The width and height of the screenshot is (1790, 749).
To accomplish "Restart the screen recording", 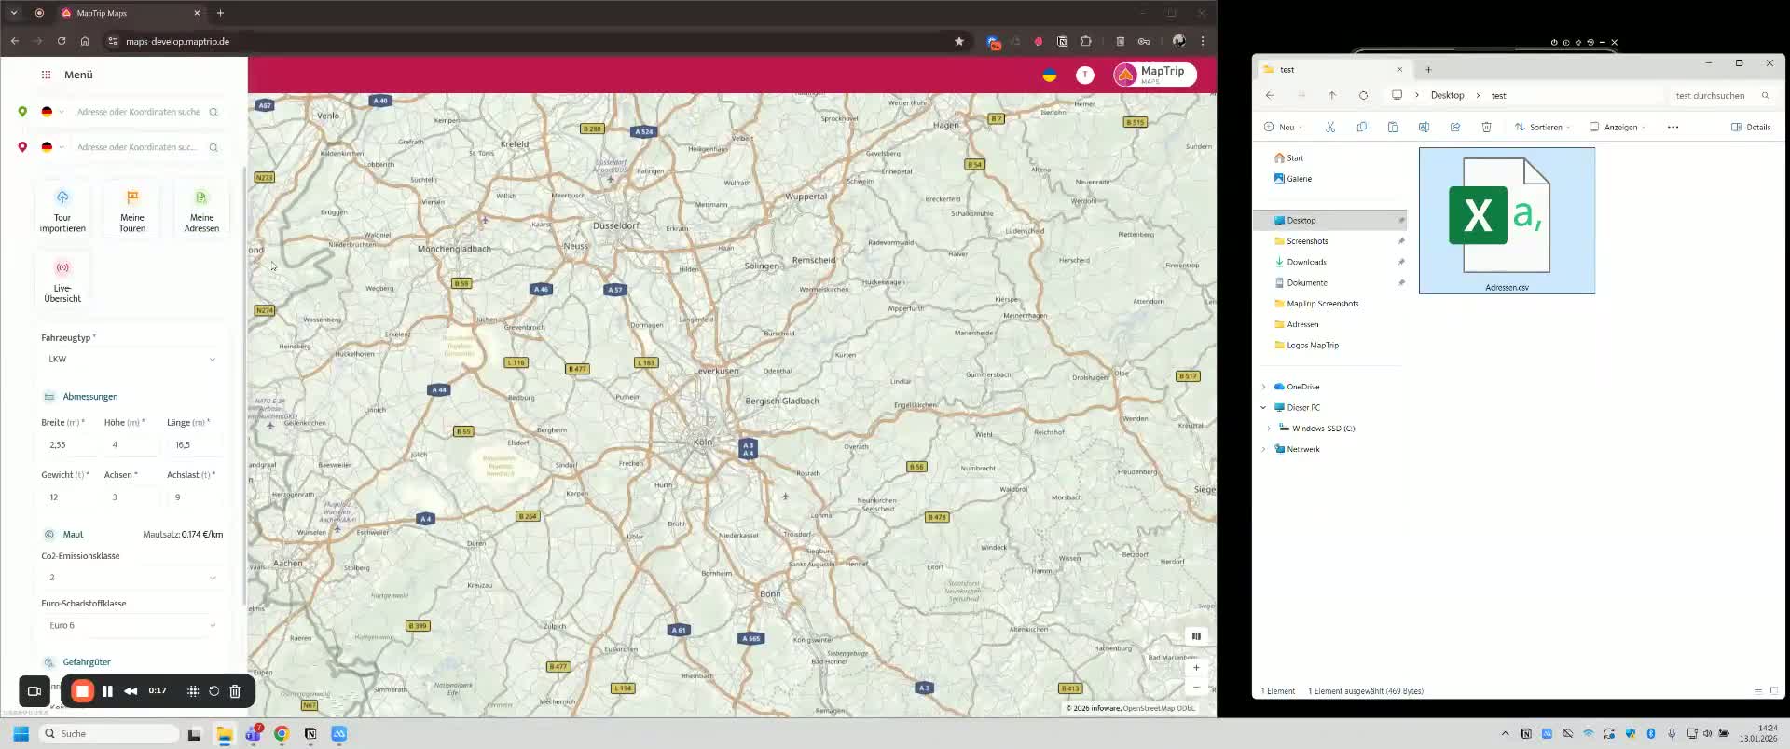I will pos(213,691).
